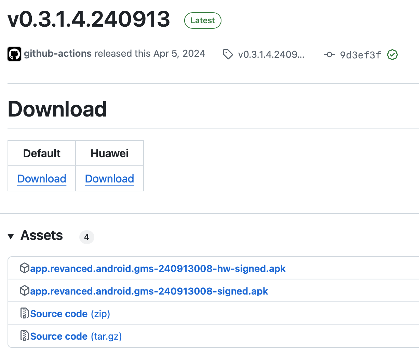Open commit 9d3ef3f
This screenshot has height=354, width=419.
tap(360, 55)
